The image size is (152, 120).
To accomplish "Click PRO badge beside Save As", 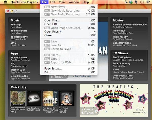I will point(47,45).
